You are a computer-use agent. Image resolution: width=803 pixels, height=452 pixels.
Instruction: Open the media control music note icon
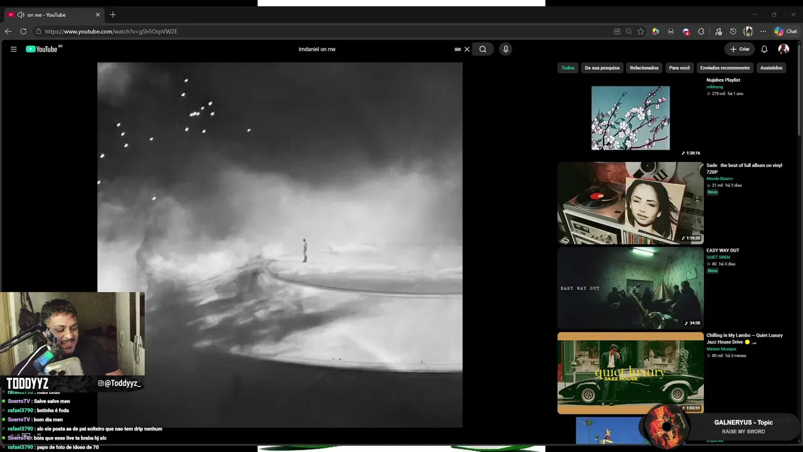click(x=718, y=31)
